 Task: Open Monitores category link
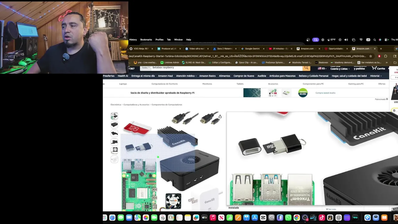207,84
